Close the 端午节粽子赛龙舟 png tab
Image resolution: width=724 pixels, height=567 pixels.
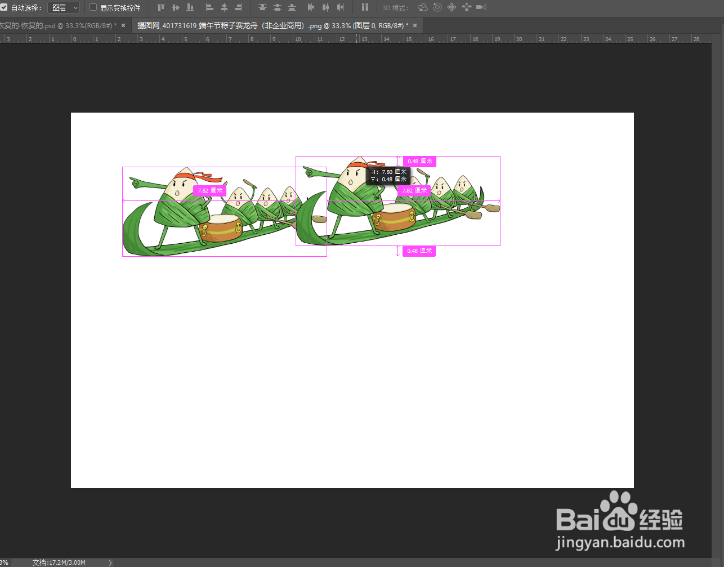coord(415,25)
